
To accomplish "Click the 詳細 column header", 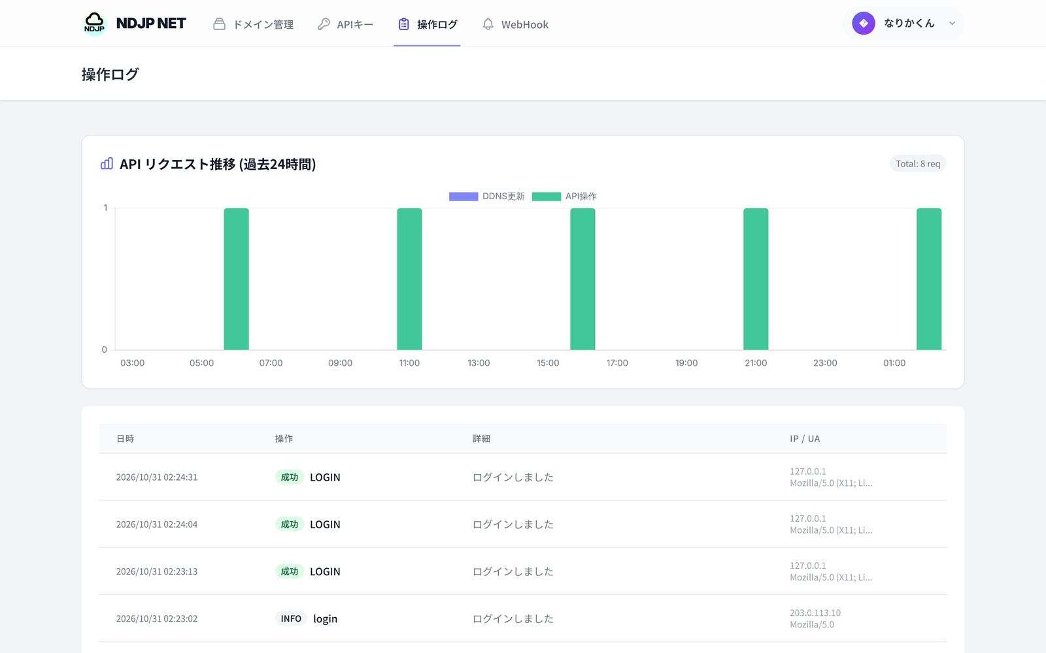I will pyautogui.click(x=481, y=439).
